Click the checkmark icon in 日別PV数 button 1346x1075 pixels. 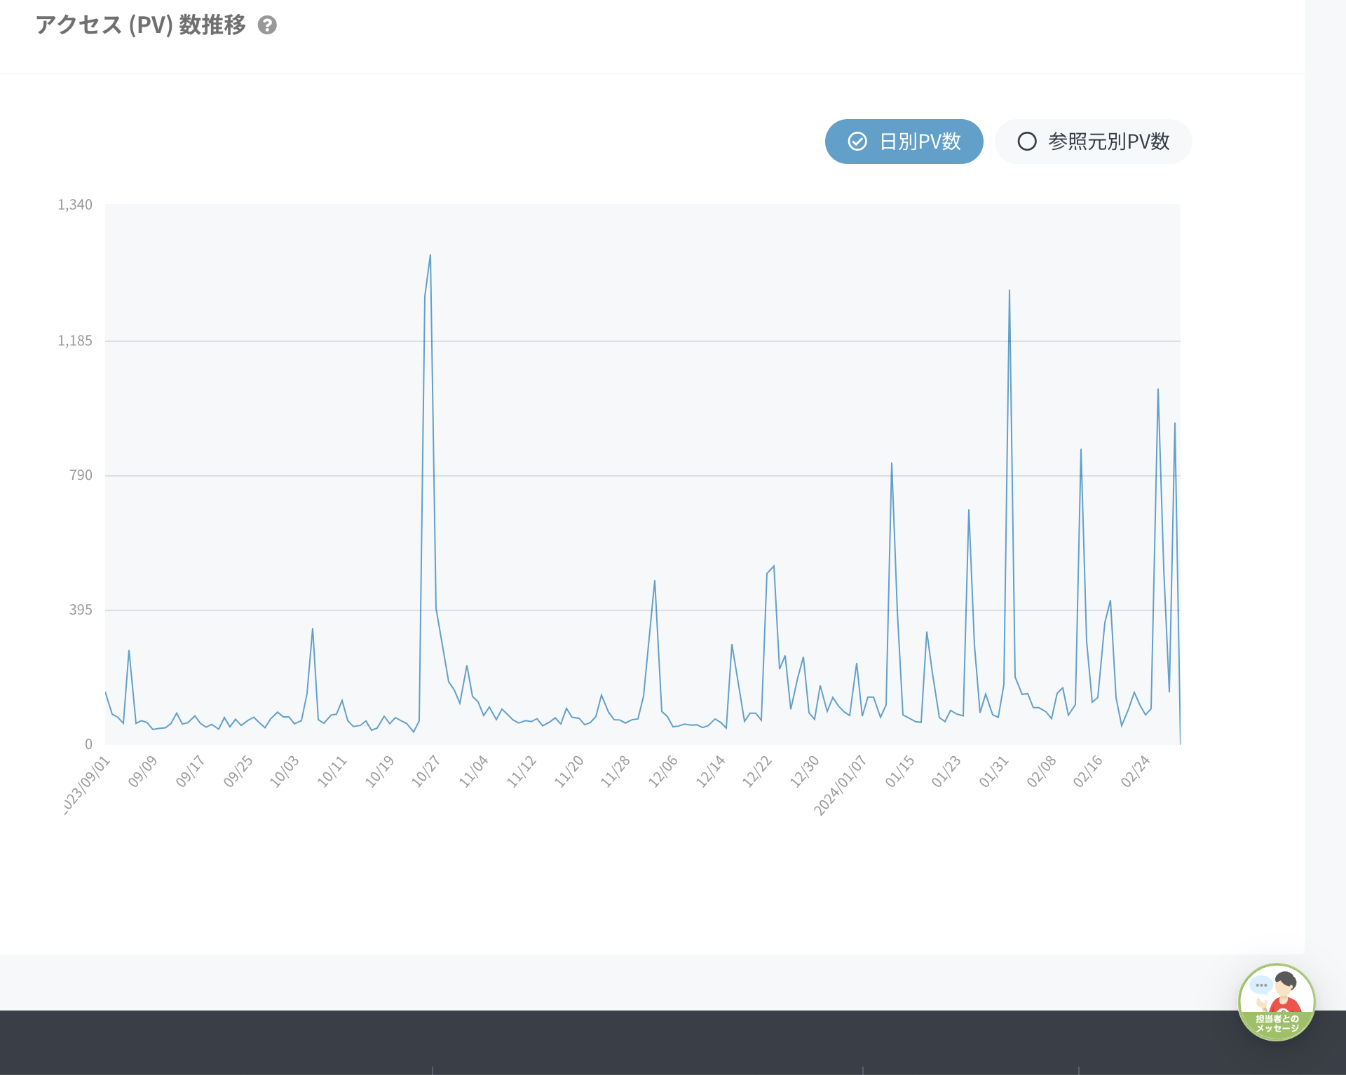(857, 142)
